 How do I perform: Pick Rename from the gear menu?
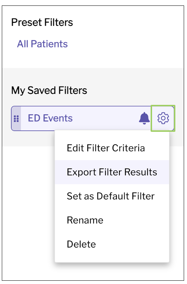85,220
